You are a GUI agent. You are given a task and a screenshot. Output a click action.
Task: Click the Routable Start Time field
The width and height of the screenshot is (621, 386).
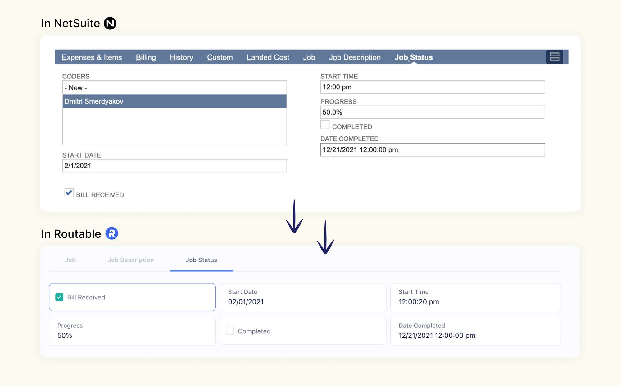click(475, 298)
